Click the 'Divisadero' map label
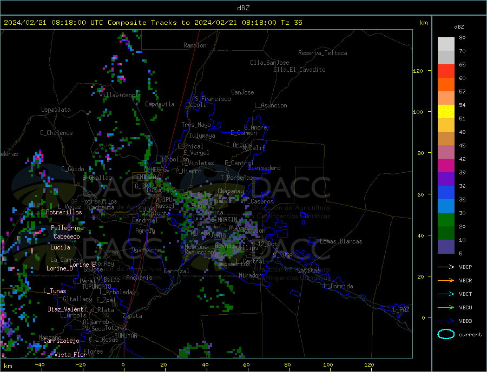 (x=264, y=168)
